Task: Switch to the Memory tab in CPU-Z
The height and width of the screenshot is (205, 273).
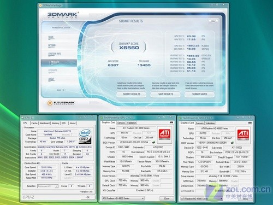Action: pos(55,123)
